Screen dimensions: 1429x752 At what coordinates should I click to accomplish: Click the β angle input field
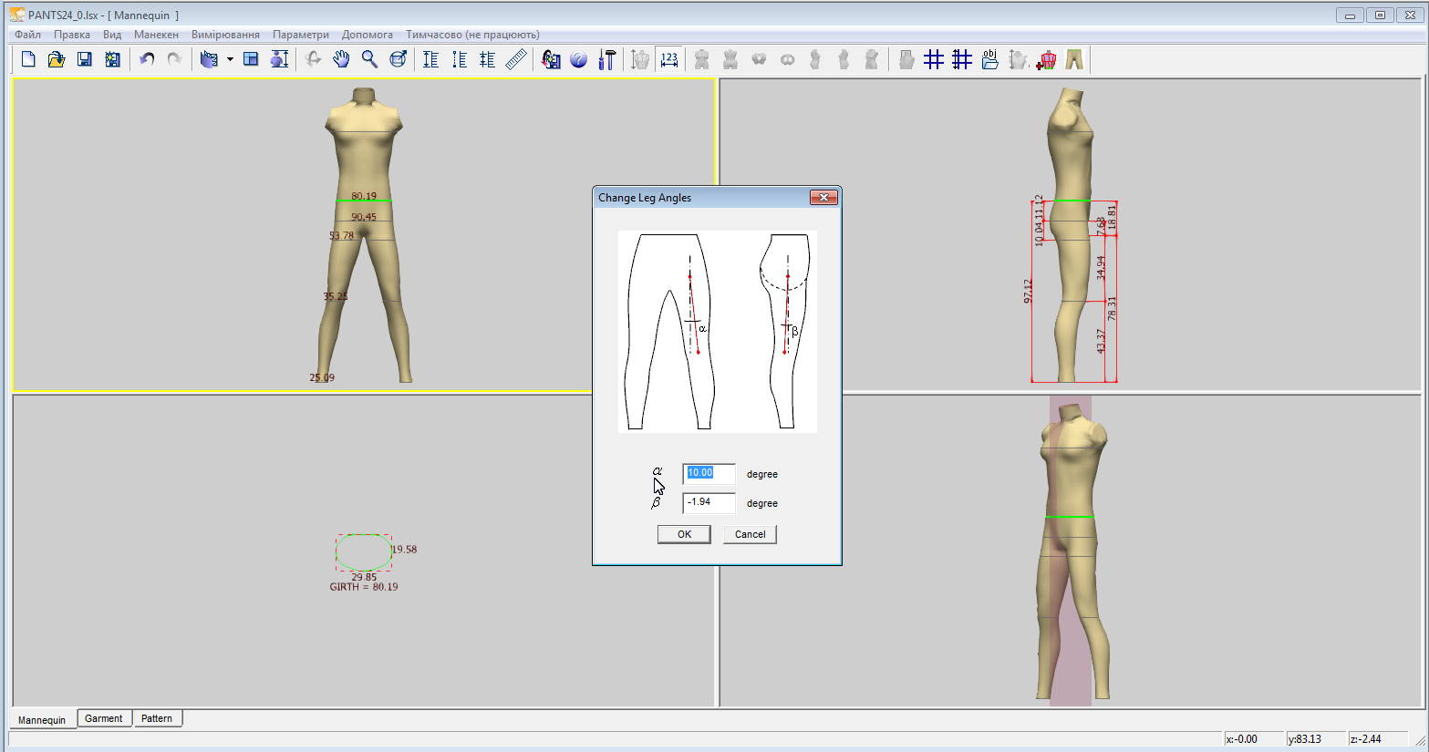coord(709,502)
